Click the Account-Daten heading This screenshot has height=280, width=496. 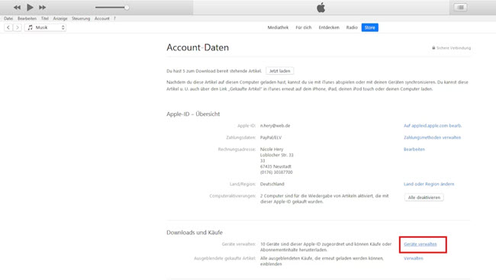coord(198,47)
